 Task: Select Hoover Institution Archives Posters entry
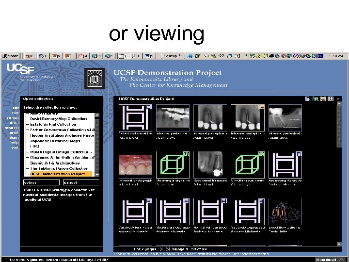[x=62, y=135]
